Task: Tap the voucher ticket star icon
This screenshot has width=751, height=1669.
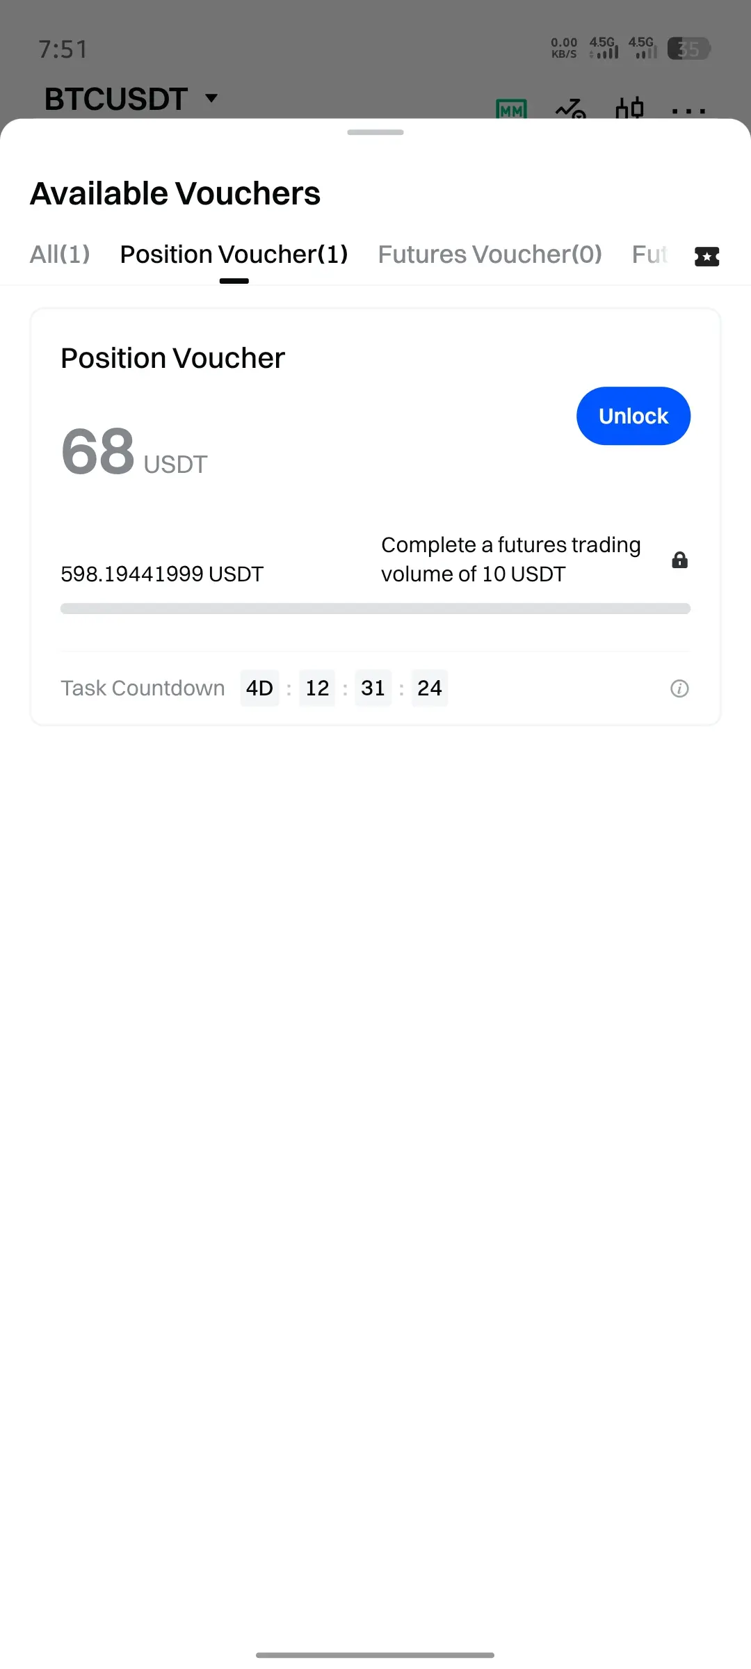Action: 706,256
